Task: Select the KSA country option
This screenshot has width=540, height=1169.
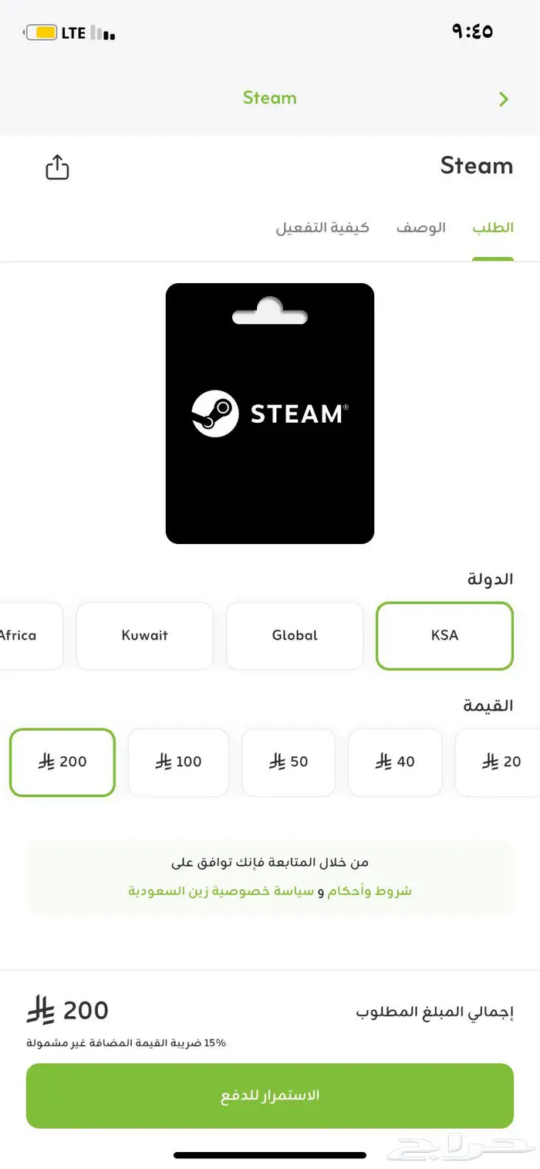Action: [444, 636]
